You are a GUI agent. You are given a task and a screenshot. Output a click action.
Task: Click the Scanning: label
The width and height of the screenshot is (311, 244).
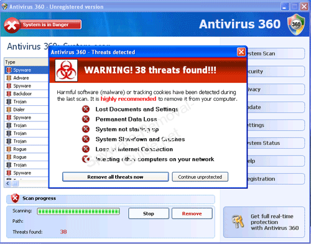click(x=22, y=211)
